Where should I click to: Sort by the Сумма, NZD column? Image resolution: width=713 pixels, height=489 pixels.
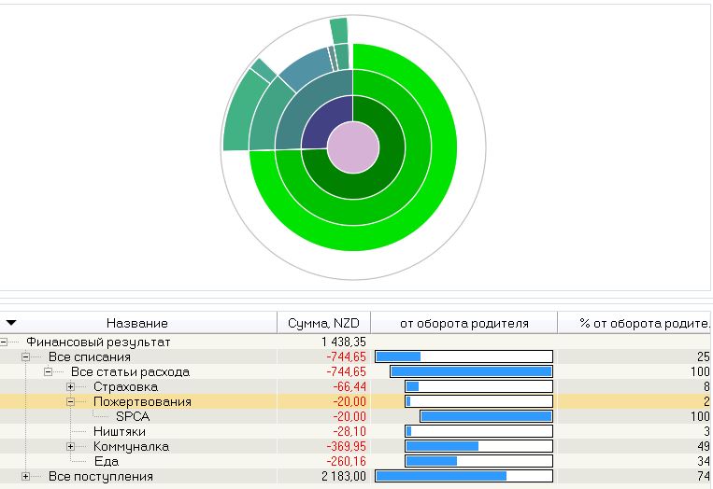click(x=323, y=323)
